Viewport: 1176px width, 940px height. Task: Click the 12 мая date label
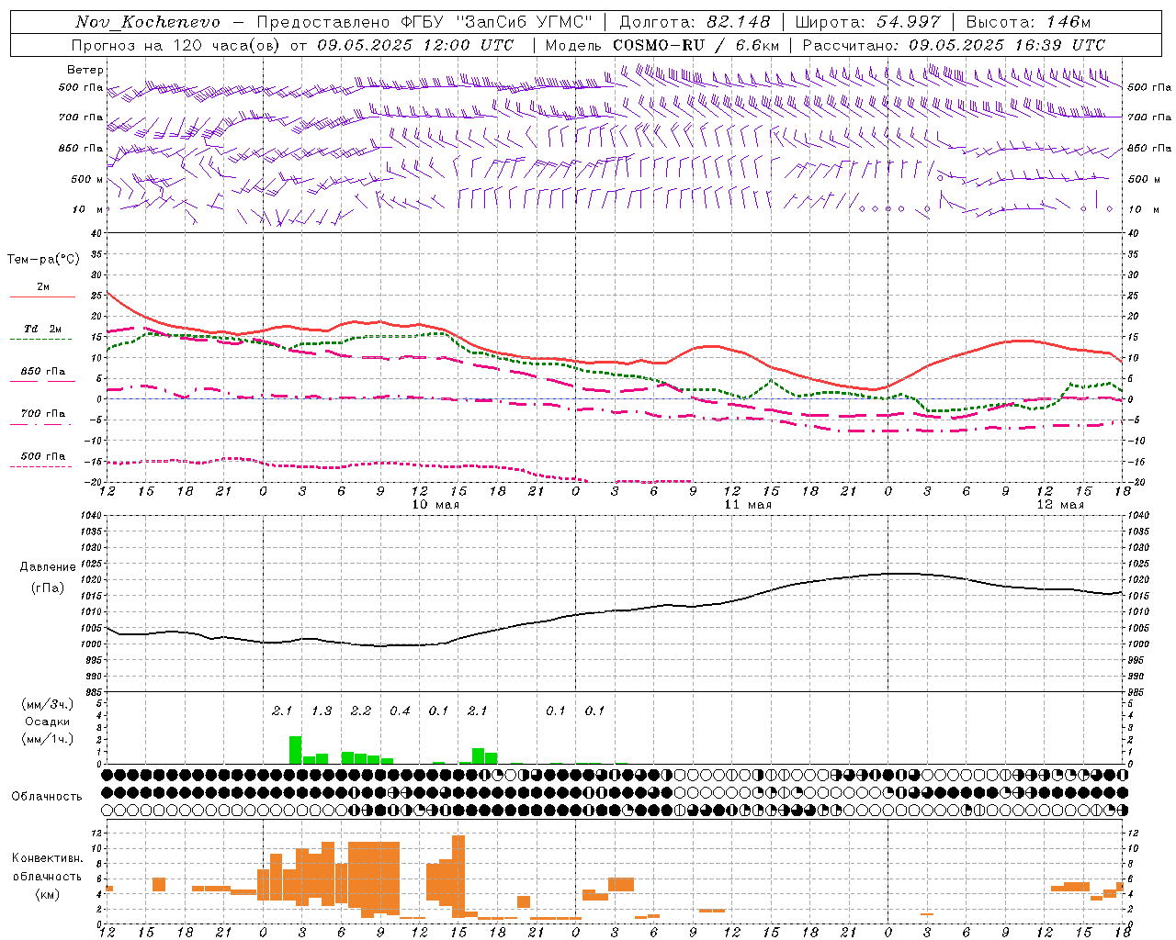click(1060, 505)
